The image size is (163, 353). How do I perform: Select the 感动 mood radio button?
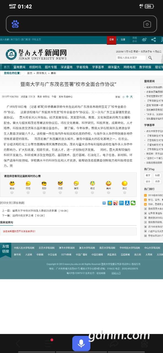coord(12,192)
